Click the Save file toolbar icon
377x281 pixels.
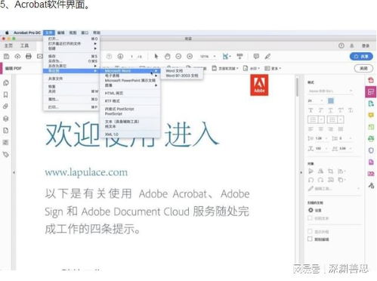click(7, 57)
